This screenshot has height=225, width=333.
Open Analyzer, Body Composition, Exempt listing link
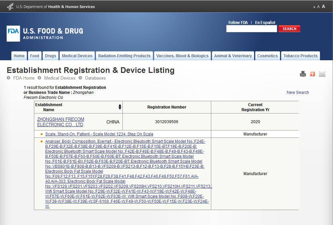tap(128, 174)
